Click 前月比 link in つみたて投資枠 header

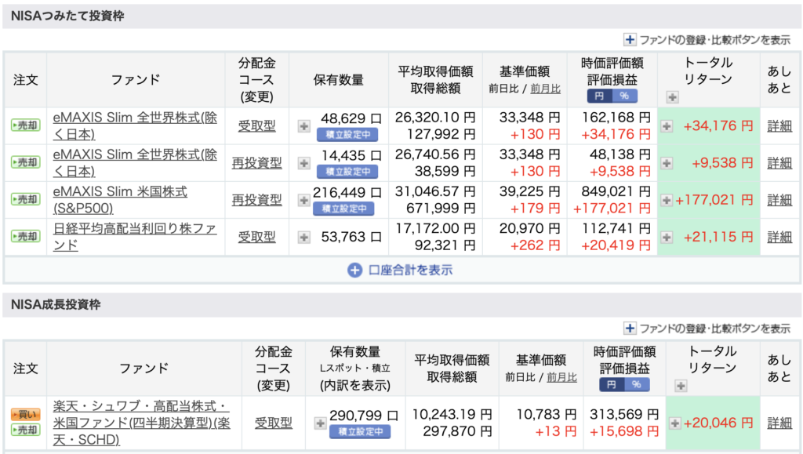pos(546,89)
